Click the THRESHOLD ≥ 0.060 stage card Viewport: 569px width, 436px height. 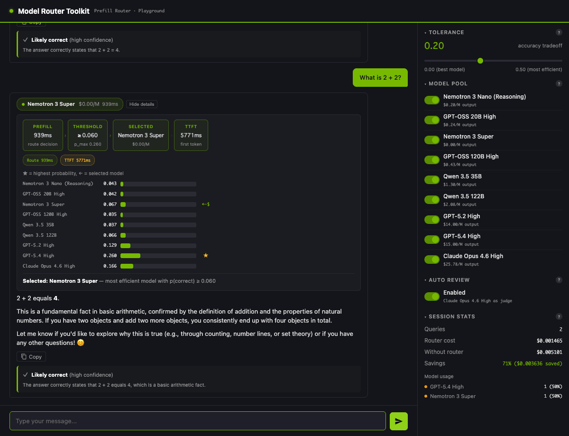point(88,135)
